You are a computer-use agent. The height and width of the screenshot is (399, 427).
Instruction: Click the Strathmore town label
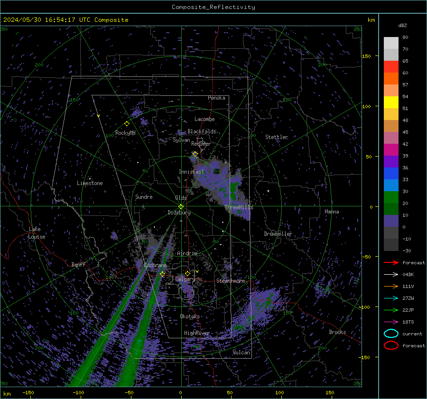click(x=231, y=281)
